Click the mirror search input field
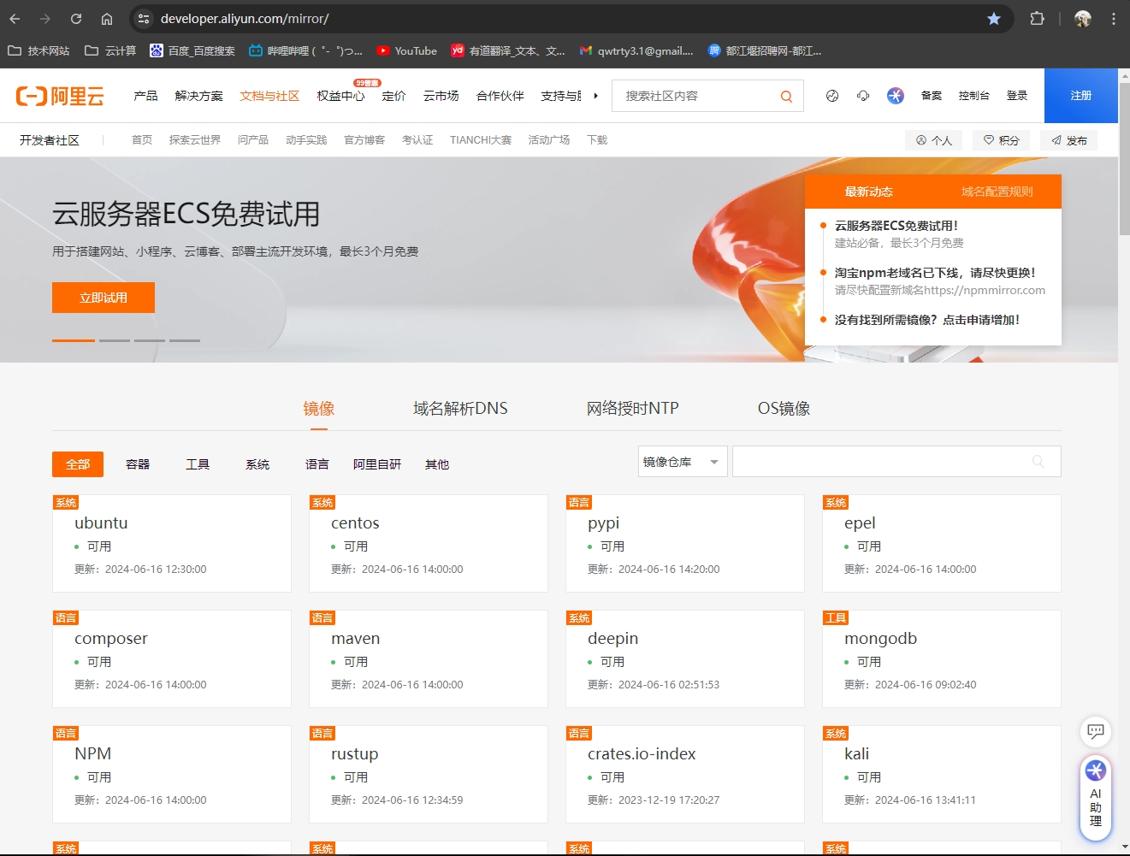Image resolution: width=1130 pixels, height=856 pixels. [x=896, y=462]
